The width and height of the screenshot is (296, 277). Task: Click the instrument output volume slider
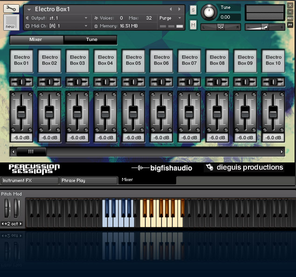[x=265, y=27]
